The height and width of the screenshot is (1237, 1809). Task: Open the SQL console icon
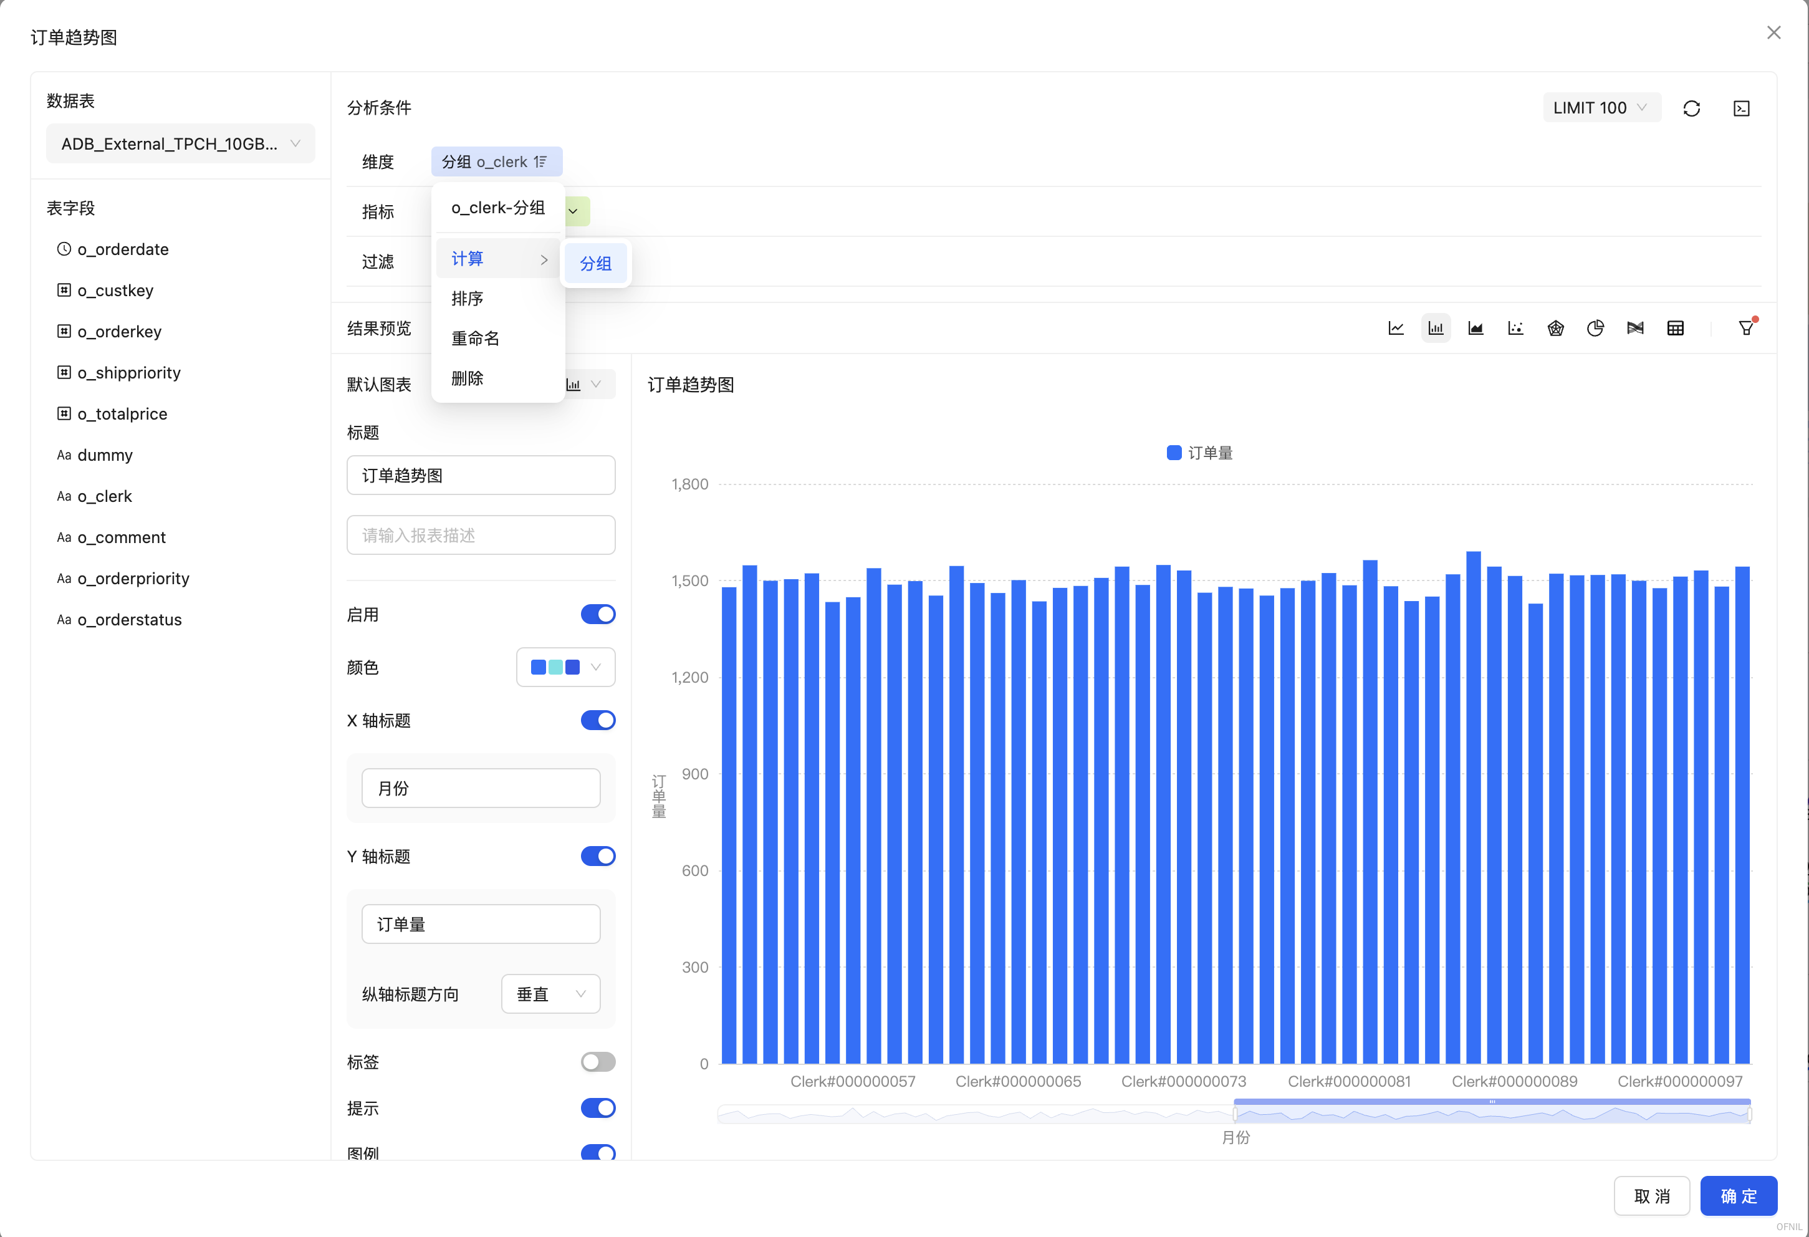(x=1741, y=108)
